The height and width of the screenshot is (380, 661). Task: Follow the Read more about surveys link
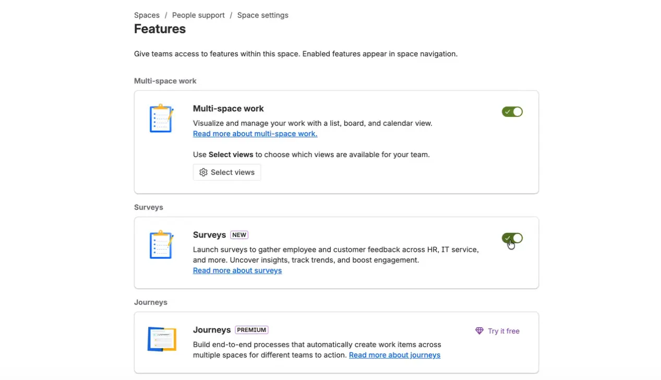[x=237, y=270]
